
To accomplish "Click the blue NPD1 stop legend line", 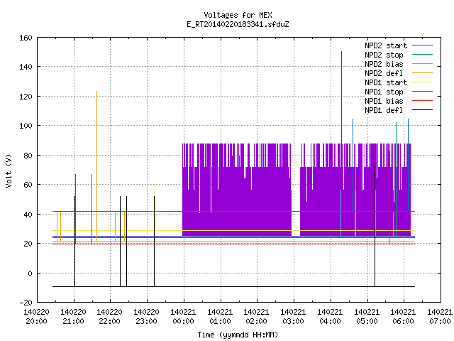I will click(x=422, y=92).
